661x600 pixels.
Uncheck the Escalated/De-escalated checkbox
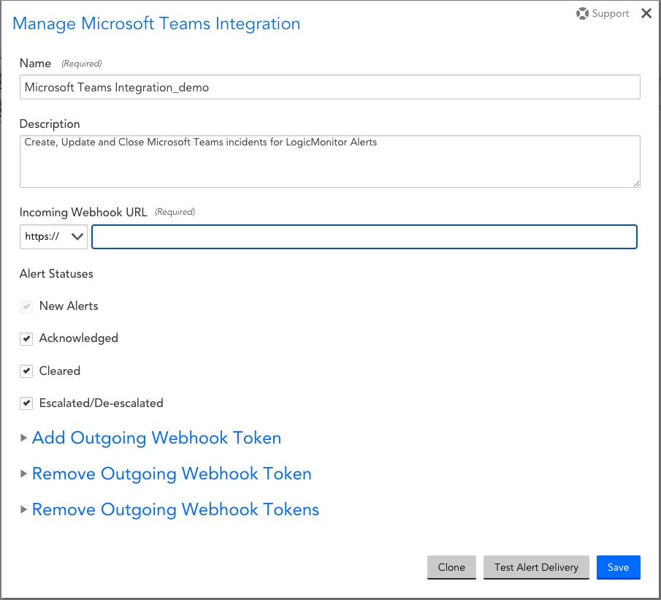click(x=26, y=403)
